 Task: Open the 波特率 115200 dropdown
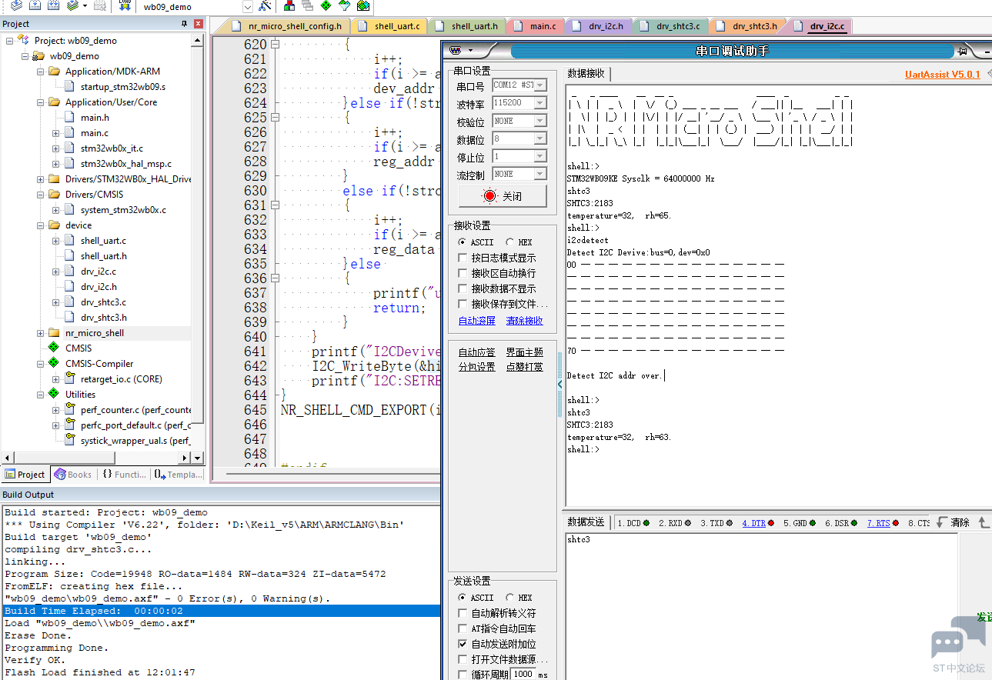541,103
